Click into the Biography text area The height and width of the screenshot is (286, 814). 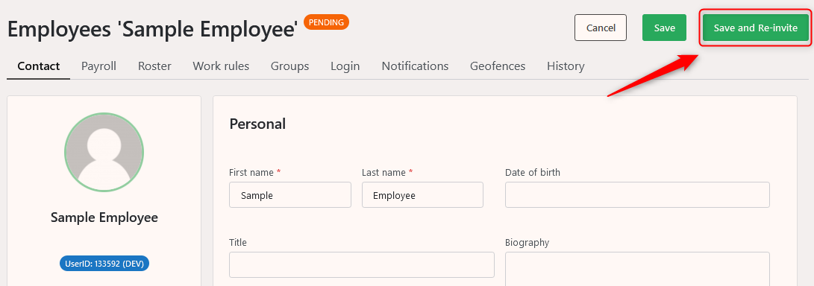(637, 269)
